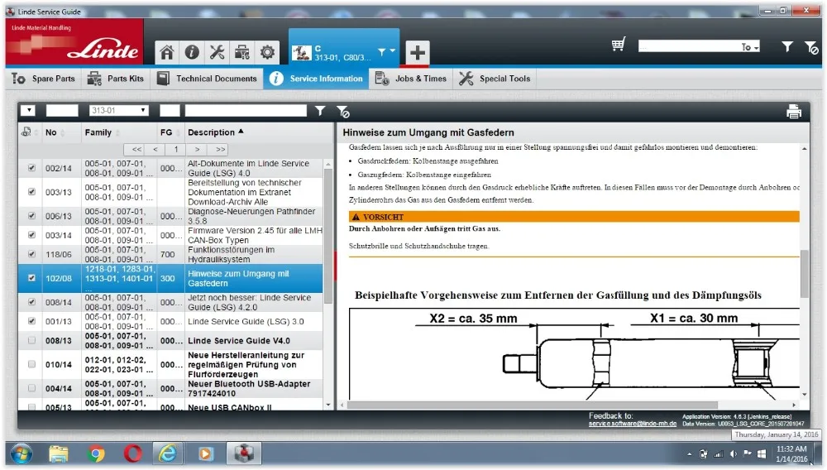Click the document vertical scrollbar thumb
Viewport: 827px width, 470px height.
coord(805,273)
